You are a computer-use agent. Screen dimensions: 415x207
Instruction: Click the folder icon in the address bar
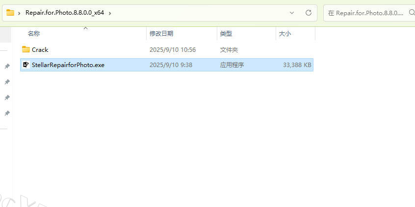[x=10, y=12]
